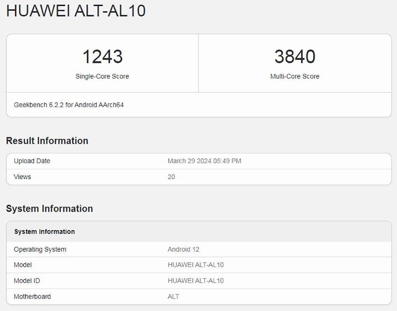Viewport: 397px width, 311px height.
Task: Select the Model row label
Action: tap(23, 265)
